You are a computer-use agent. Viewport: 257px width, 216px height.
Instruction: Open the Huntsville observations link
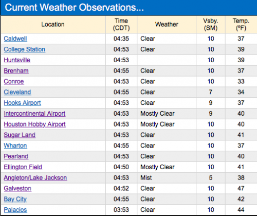pyautogui.click(x=17, y=60)
